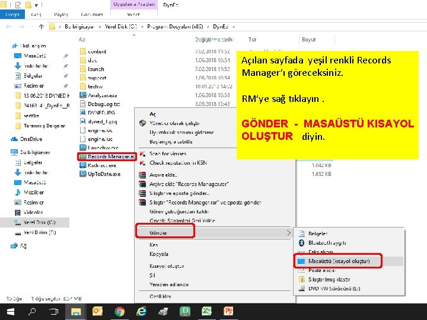427x320 pixels.
Task: Sort by the Ad column header
Action: tap(82, 40)
